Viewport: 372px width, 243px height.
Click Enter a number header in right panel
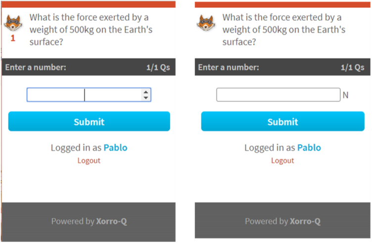click(229, 67)
